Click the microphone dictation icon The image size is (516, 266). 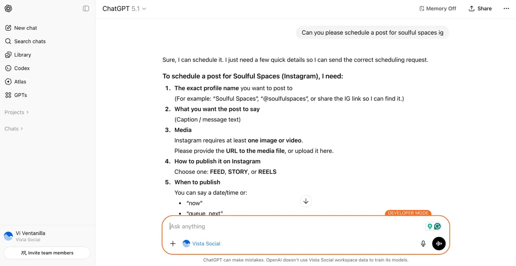pos(423,244)
